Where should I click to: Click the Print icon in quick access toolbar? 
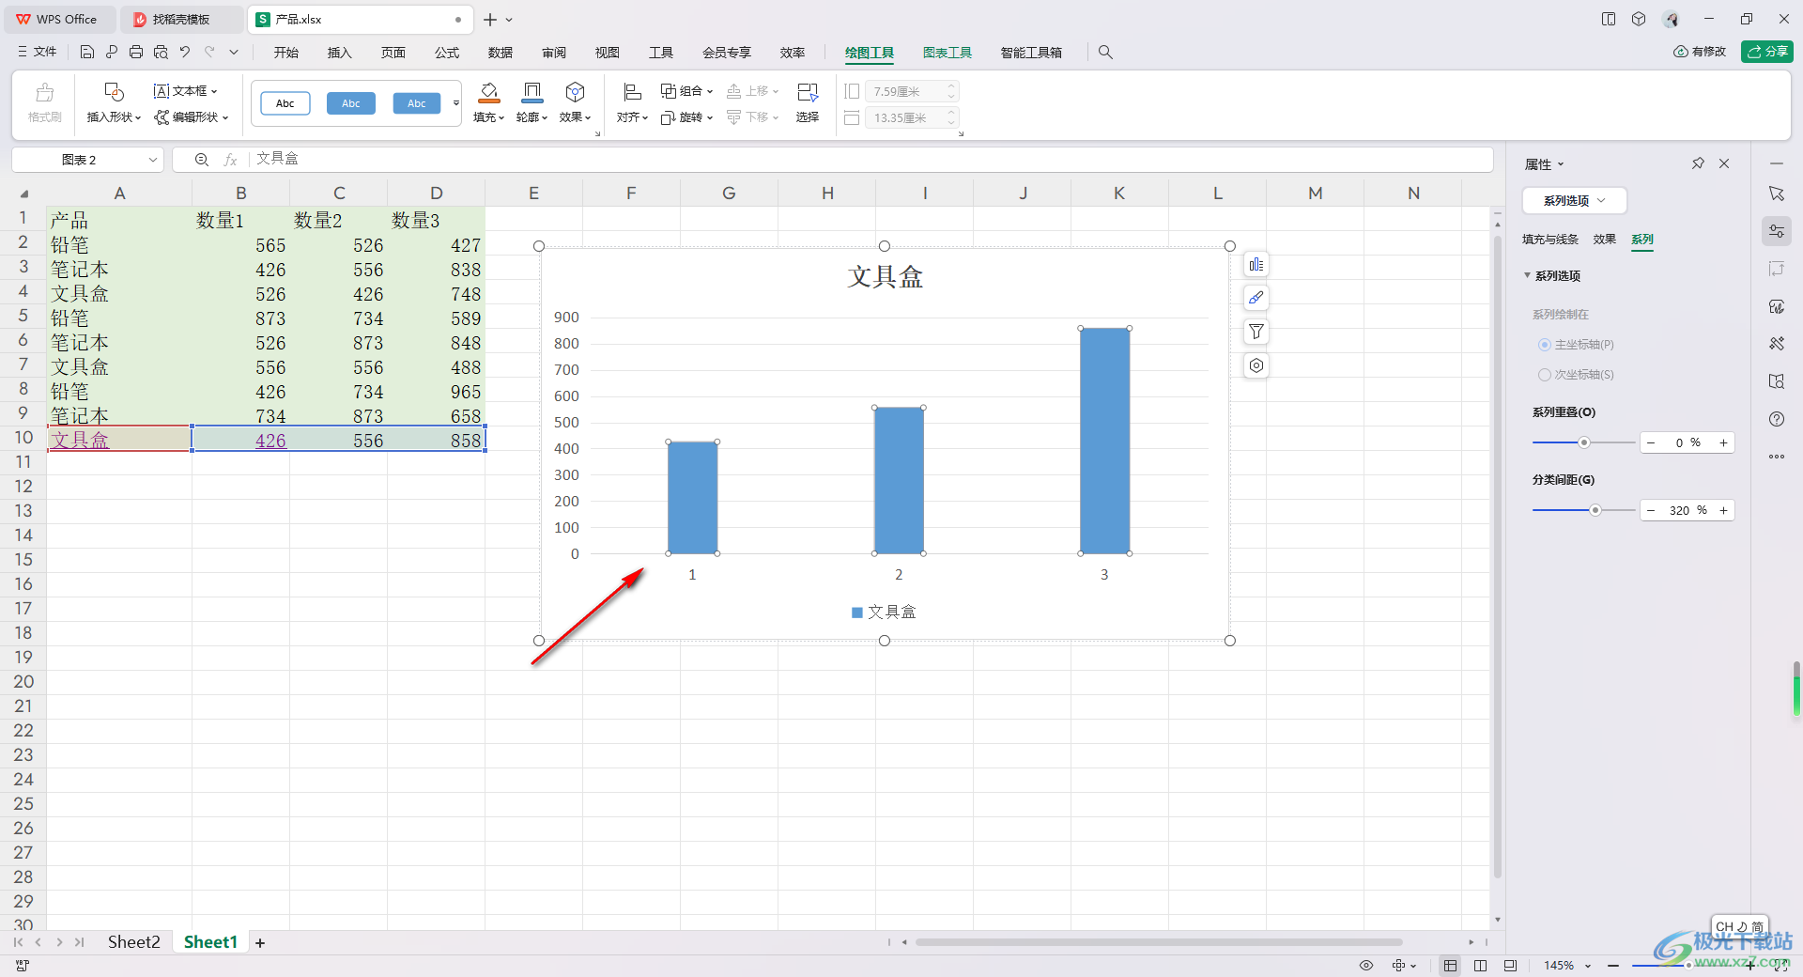tap(136, 53)
